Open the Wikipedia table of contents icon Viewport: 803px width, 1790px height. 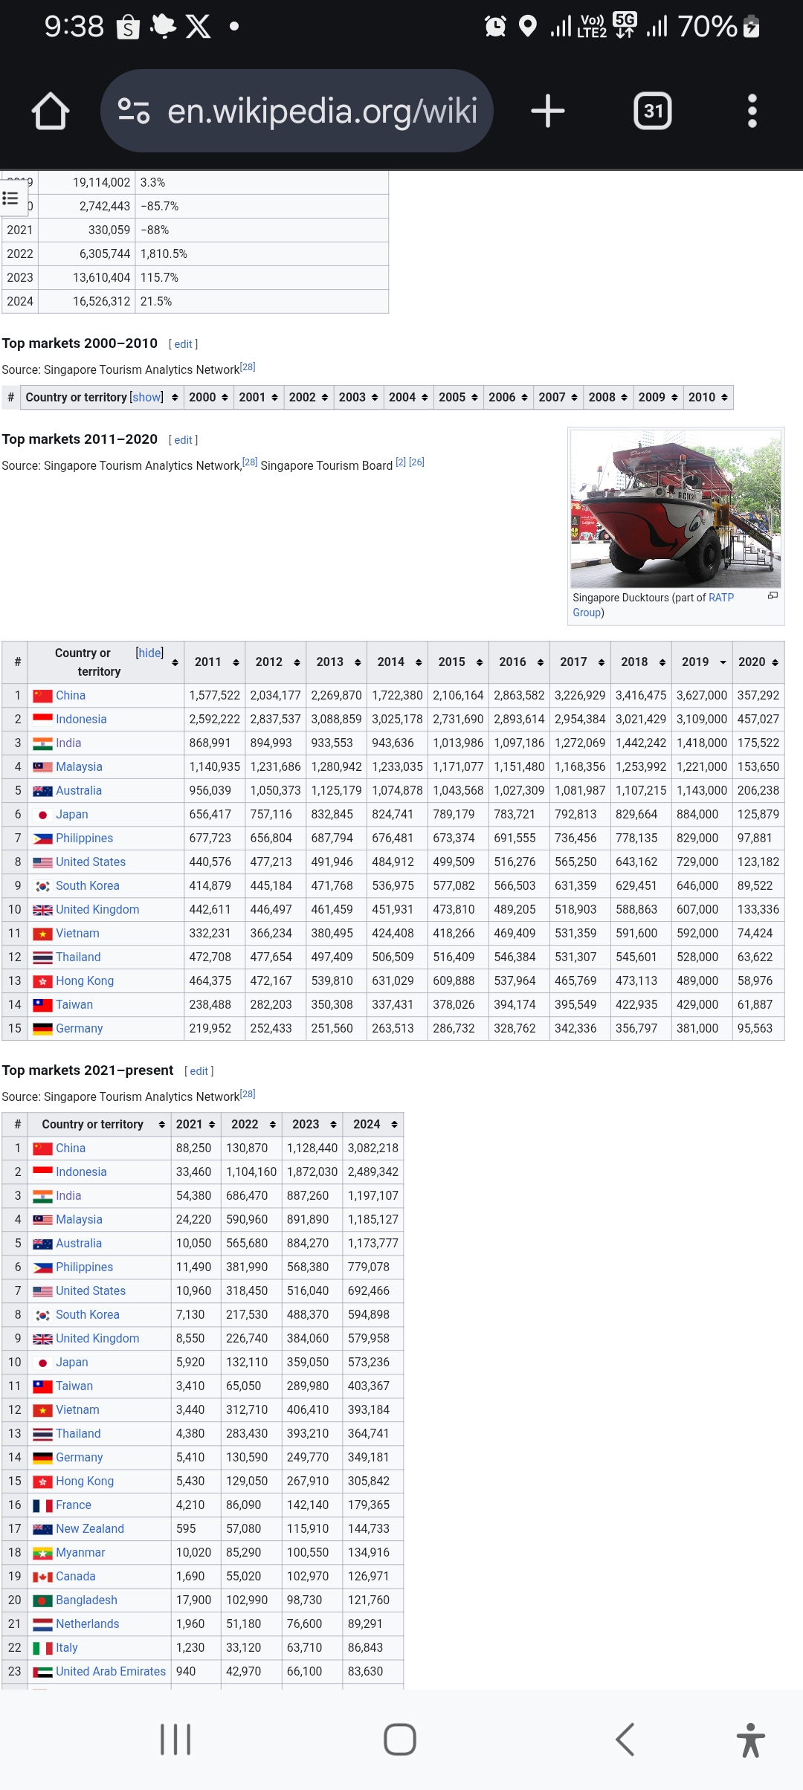tap(11, 198)
